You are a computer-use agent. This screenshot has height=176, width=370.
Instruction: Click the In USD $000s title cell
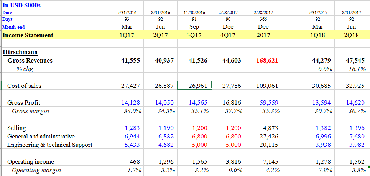(x=21, y=5)
